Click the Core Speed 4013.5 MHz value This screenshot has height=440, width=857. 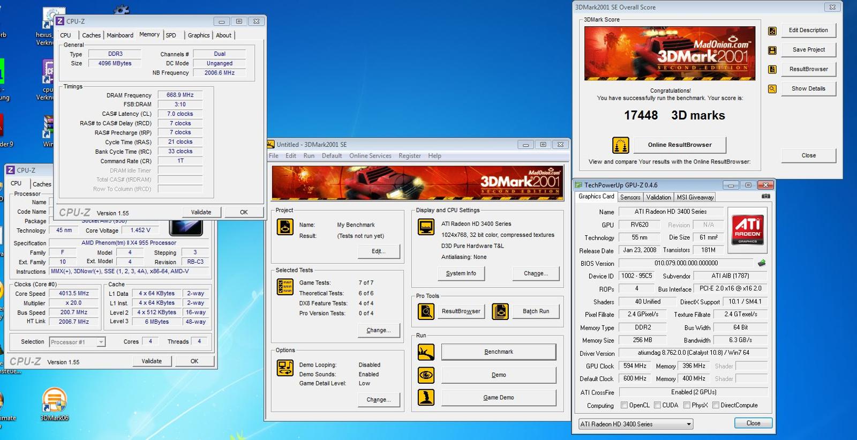tap(74, 294)
